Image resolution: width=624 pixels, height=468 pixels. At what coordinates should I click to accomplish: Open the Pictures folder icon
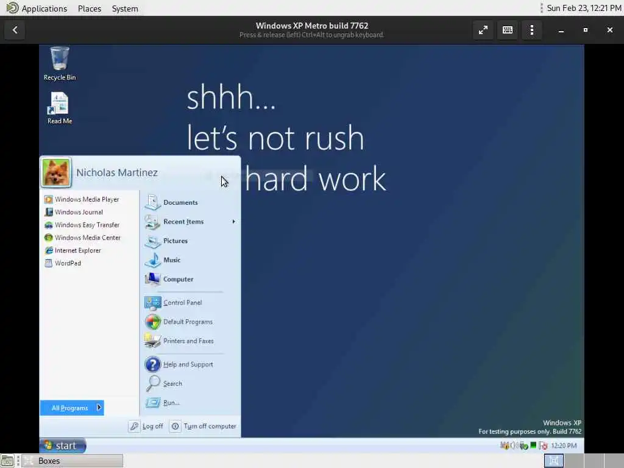point(152,241)
